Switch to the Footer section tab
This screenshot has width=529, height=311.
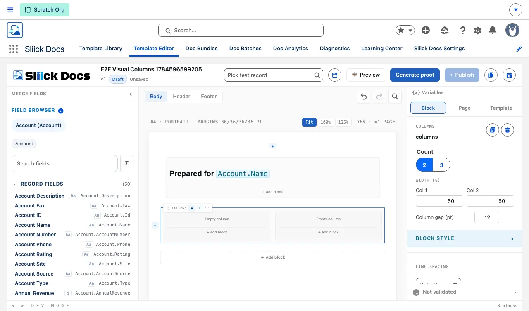coord(209,97)
